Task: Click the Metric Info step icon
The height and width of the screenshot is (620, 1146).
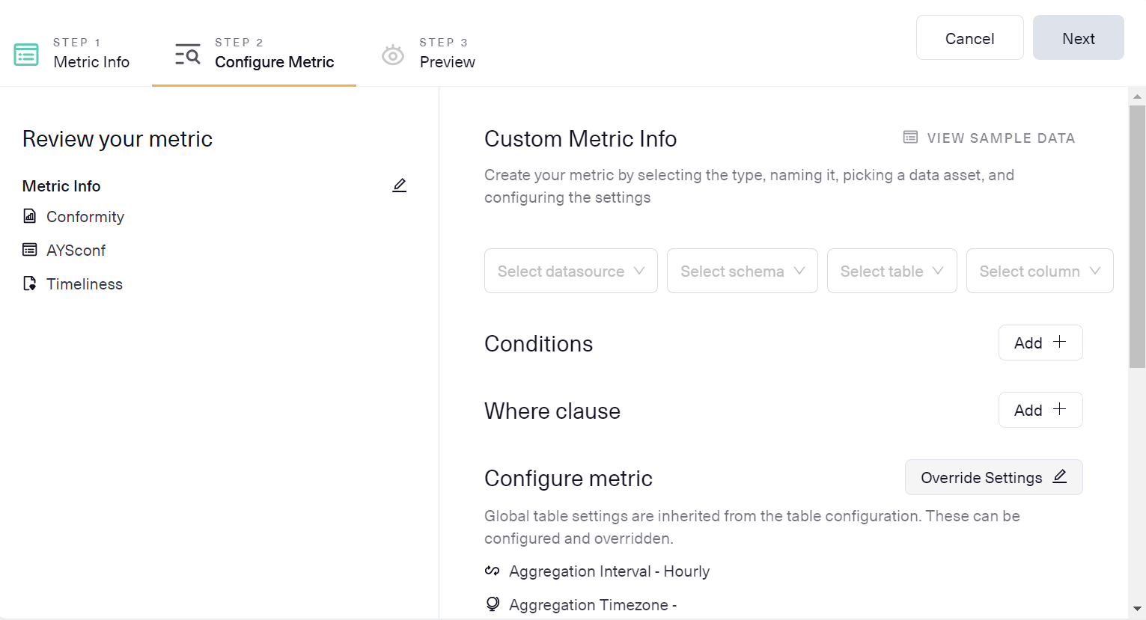Action: tap(26, 55)
